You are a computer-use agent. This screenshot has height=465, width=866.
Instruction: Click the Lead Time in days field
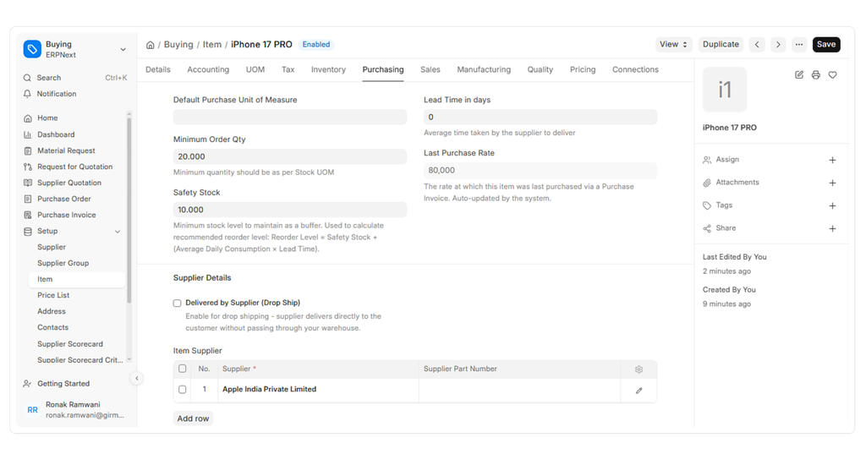[x=540, y=117]
